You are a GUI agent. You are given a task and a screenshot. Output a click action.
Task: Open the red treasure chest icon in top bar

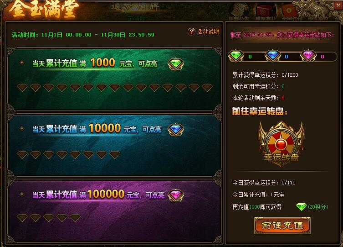point(265,11)
